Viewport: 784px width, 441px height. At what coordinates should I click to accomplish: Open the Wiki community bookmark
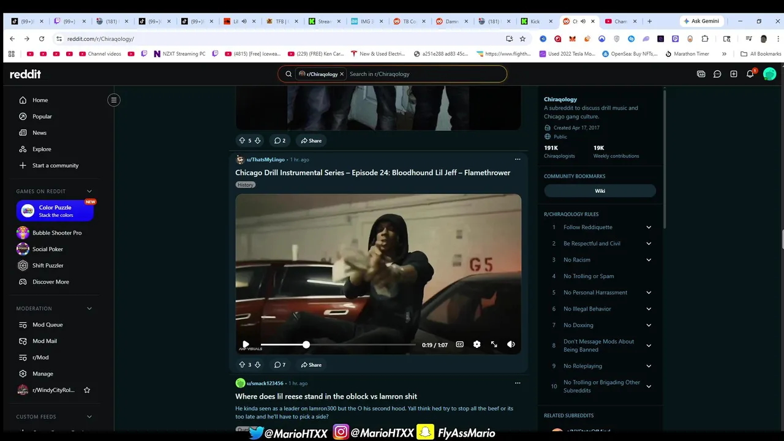tap(600, 191)
